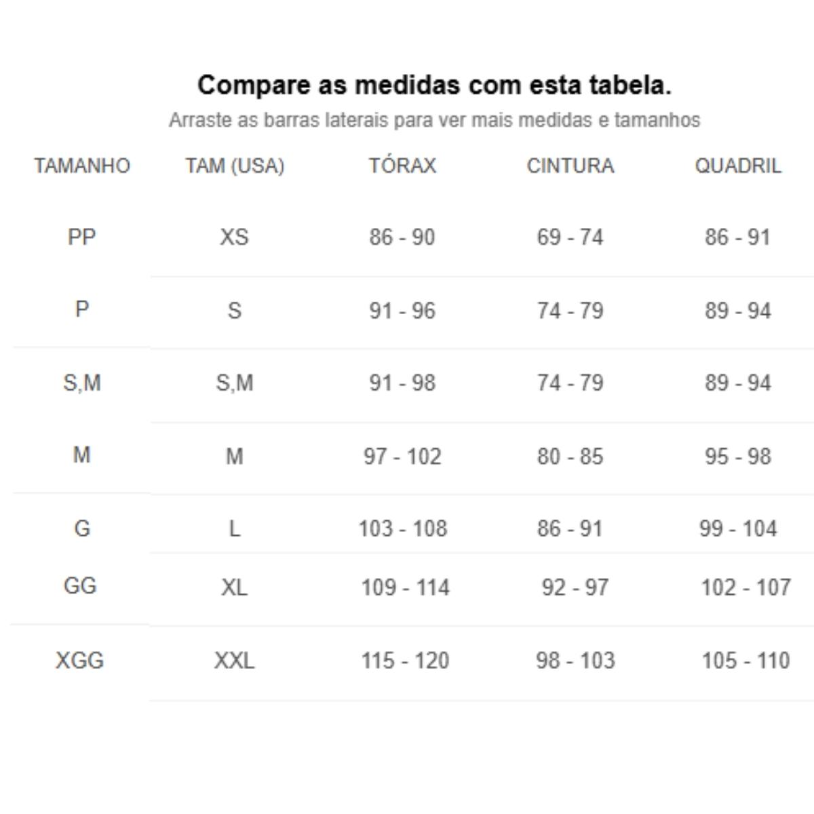Screen dimensions: 814x814
Task: Click the 98 - 103 cintura value
Action: [x=575, y=660]
